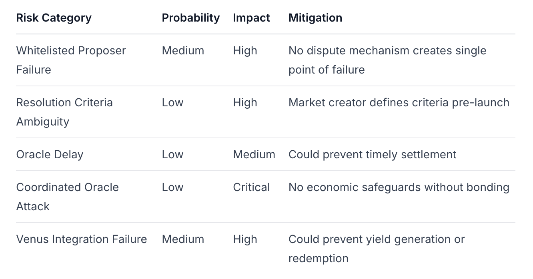This screenshot has height=279, width=533.
Task: Click Medium impact in Oracle Delay row
Action: pyautogui.click(x=254, y=155)
